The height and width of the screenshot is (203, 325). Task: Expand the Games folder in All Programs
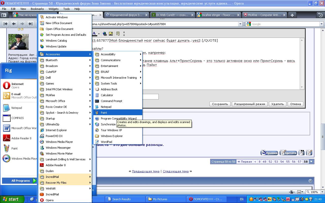point(65,83)
